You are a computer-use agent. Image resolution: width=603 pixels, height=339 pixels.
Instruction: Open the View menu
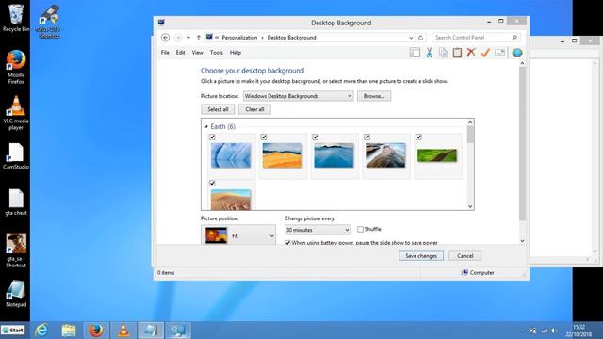(197, 53)
